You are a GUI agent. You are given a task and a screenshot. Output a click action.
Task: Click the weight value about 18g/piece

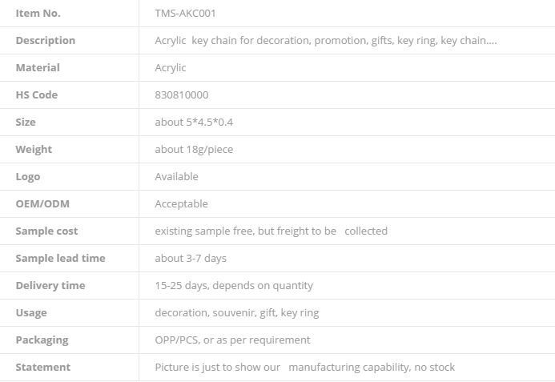[194, 150]
